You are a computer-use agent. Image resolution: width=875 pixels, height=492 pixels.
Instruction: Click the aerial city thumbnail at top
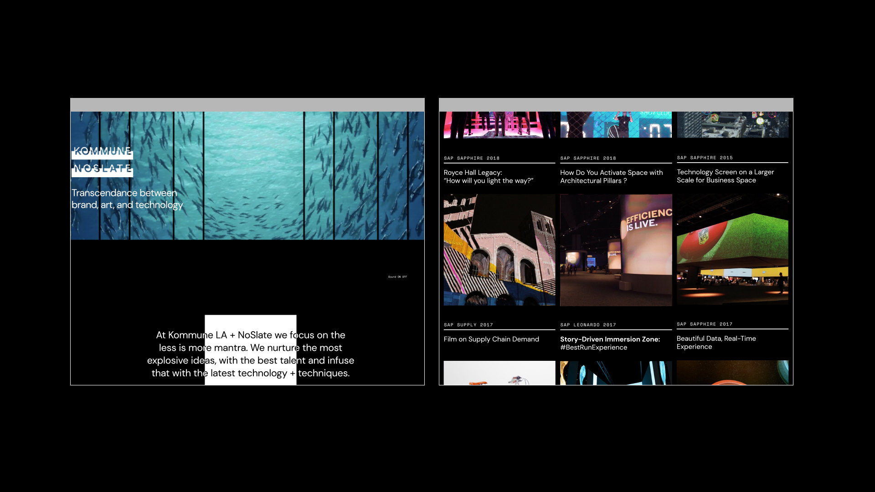pyautogui.click(x=732, y=125)
